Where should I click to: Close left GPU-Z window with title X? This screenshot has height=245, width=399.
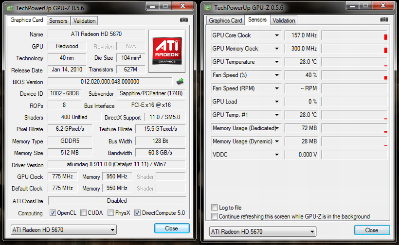tap(182, 6)
